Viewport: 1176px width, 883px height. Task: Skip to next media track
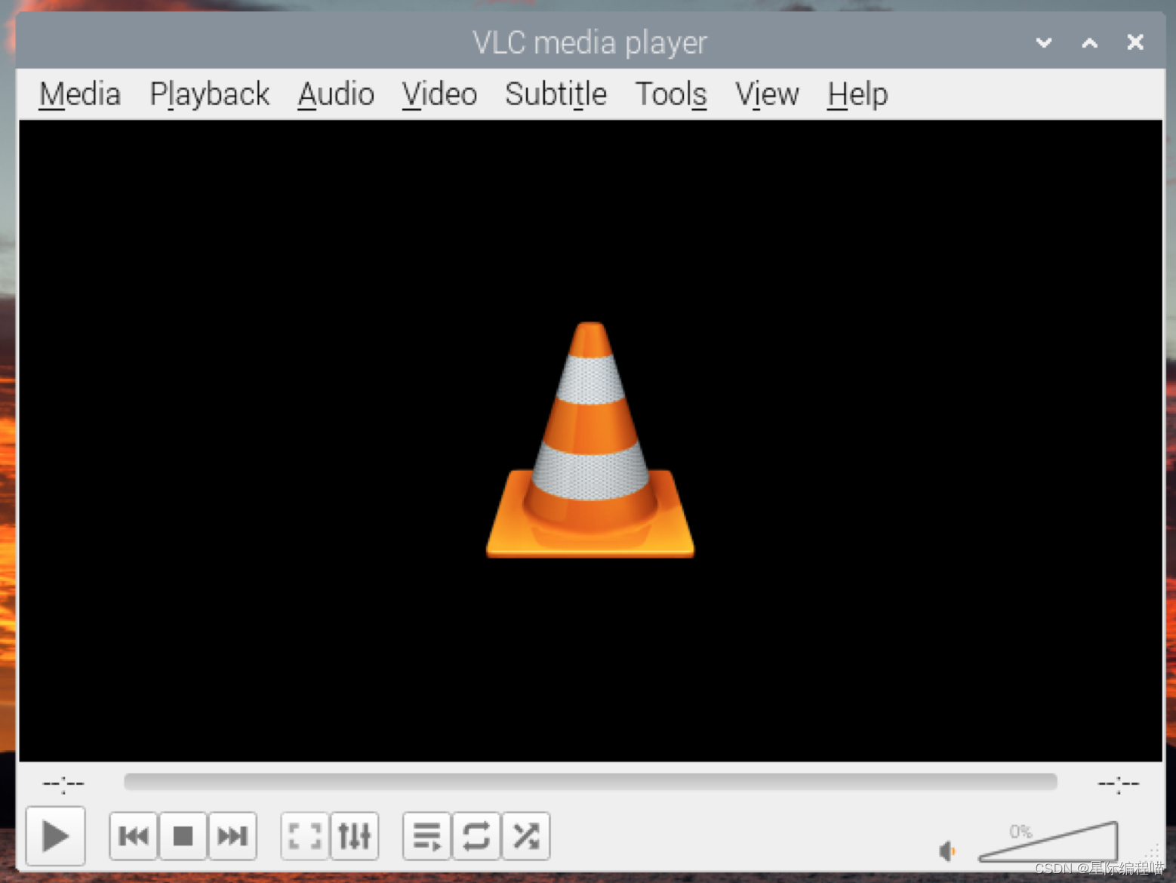(232, 836)
